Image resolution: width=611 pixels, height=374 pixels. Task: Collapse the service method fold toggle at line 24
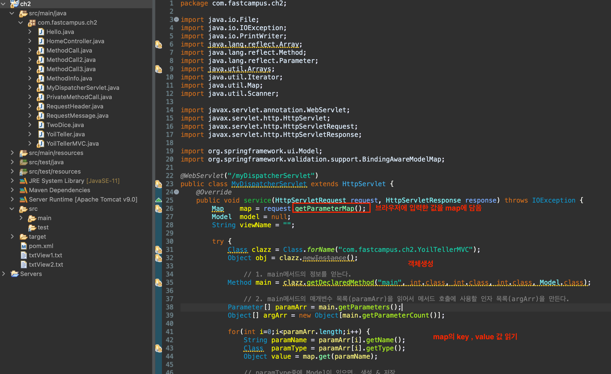(x=177, y=192)
